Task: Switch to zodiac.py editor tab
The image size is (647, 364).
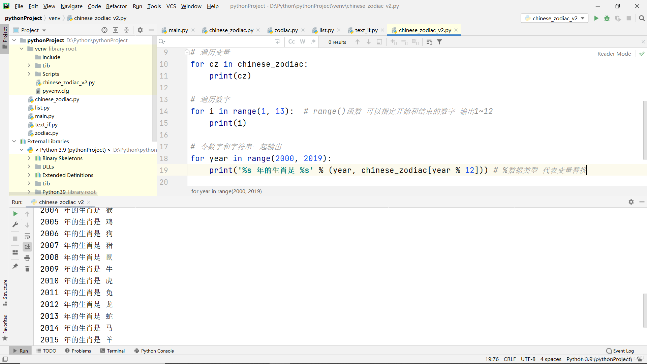Action: (x=286, y=30)
